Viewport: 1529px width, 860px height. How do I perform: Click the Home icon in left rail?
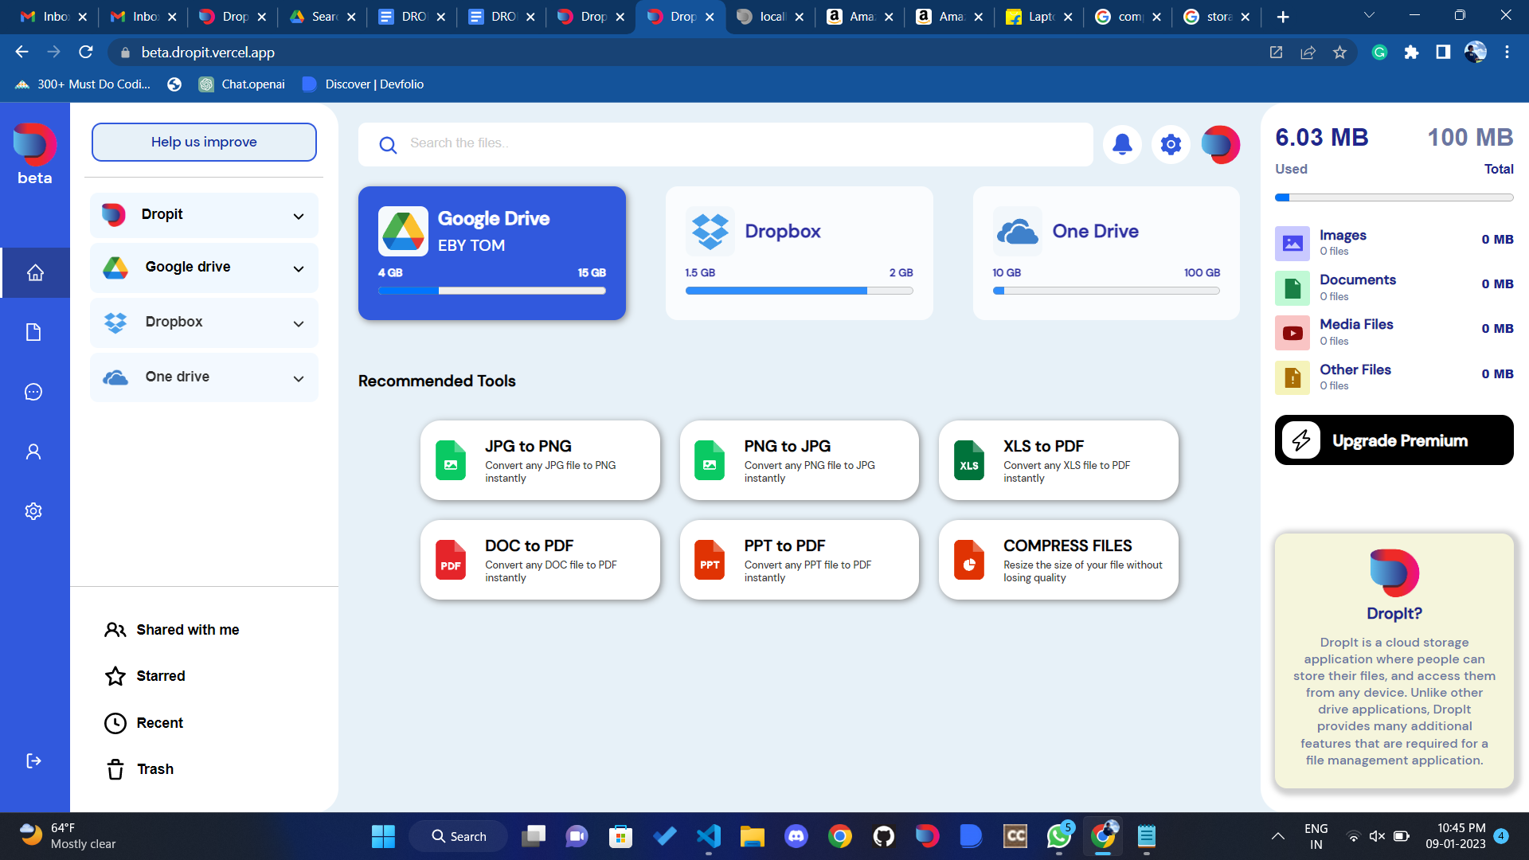click(x=34, y=272)
